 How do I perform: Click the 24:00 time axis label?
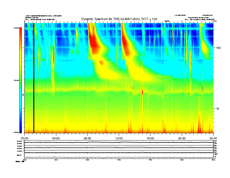pyautogui.click(x=213, y=138)
